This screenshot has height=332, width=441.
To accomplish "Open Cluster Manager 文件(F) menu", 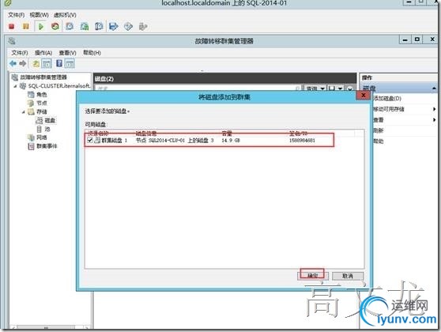I will coord(20,53).
